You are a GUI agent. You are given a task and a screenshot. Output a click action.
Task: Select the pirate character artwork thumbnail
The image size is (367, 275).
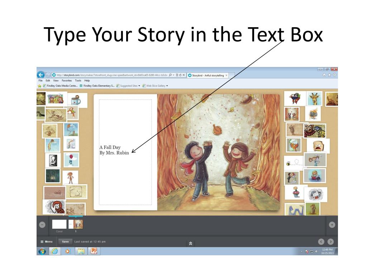(295, 98)
